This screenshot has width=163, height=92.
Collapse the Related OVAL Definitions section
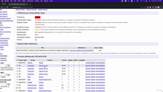coord(16,44)
